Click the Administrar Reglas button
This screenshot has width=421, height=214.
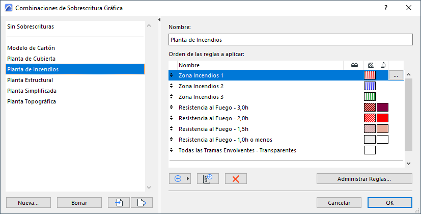pos(364,179)
